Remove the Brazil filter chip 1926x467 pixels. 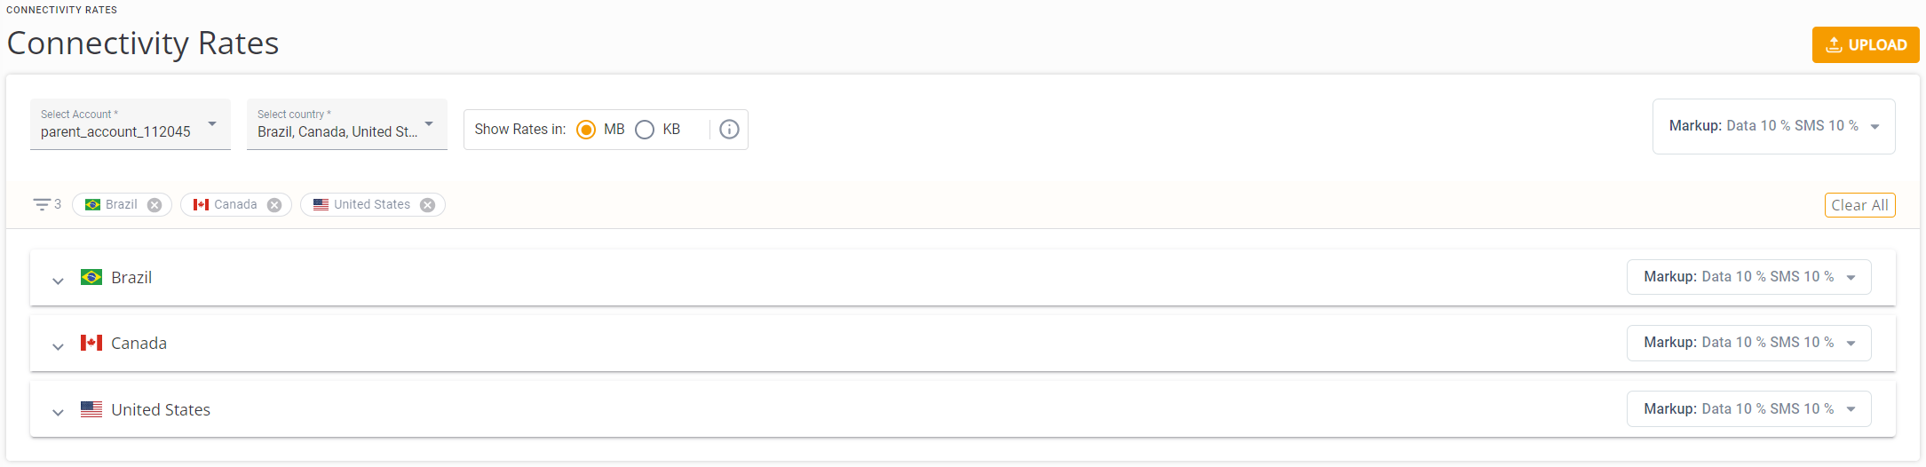tap(155, 205)
